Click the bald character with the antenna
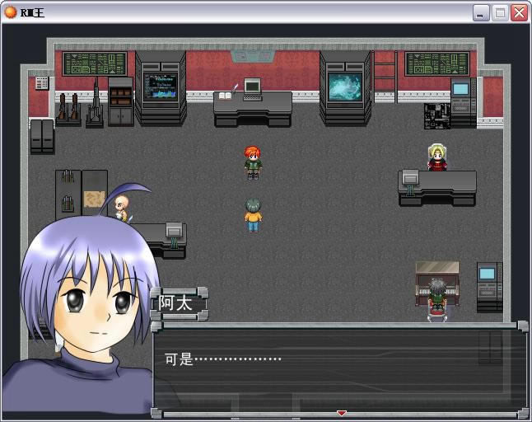This screenshot has width=532, height=422. click(x=122, y=208)
